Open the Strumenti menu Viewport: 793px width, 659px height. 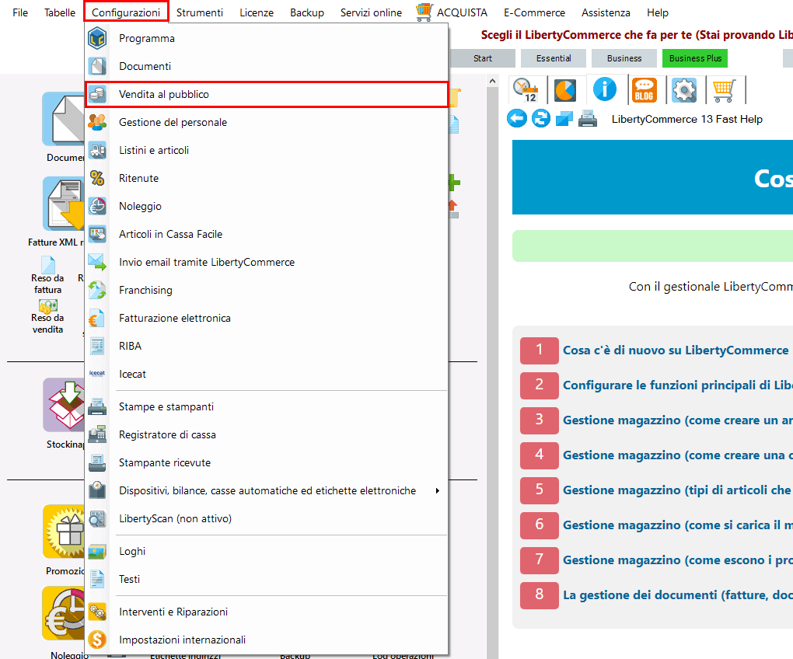pos(200,12)
